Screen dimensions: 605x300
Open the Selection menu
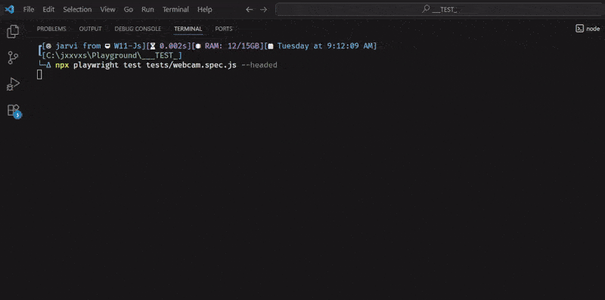[x=78, y=10]
